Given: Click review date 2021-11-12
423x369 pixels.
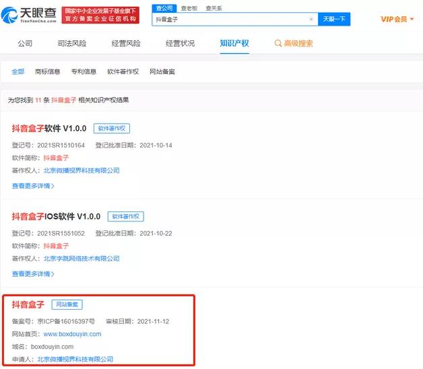Looking at the screenshot, I should click(153, 321).
